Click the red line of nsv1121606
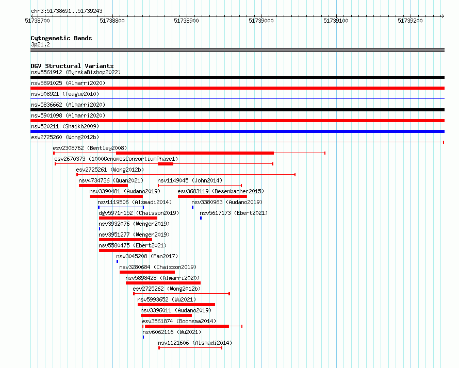The width and height of the screenshot is (459, 368). [190, 348]
